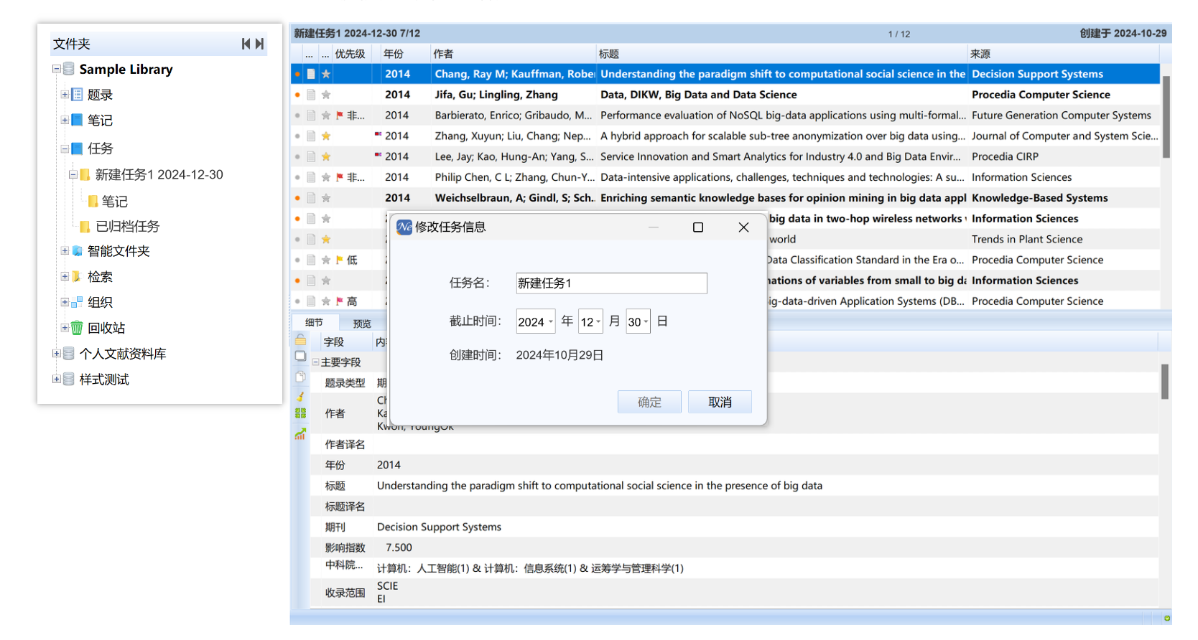Toggle the grey read dot in Barbierato row
The width and height of the screenshot is (1198, 640).
pyautogui.click(x=297, y=116)
